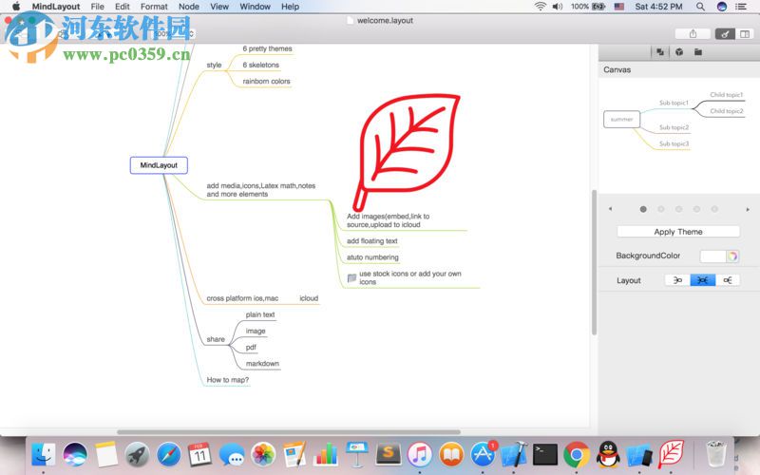Click the horizontal canvas scrollbar
The image size is (760, 475).
pos(289,432)
